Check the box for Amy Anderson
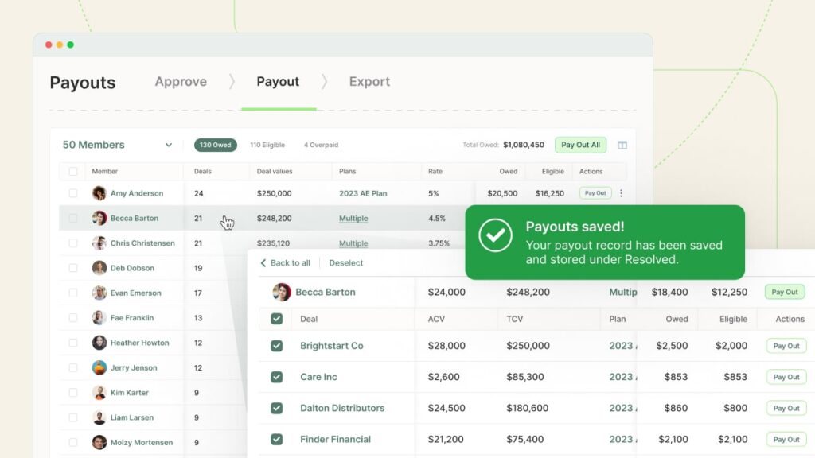Screen dimensions: 815x458 pos(72,193)
